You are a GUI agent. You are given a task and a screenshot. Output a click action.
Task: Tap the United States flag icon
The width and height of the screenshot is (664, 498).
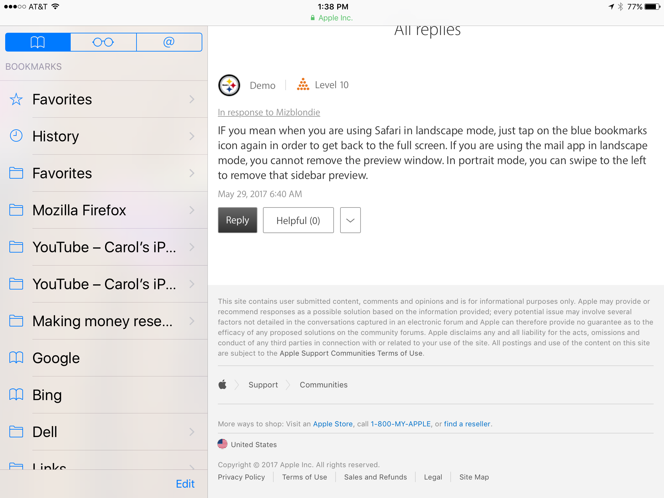click(x=222, y=444)
